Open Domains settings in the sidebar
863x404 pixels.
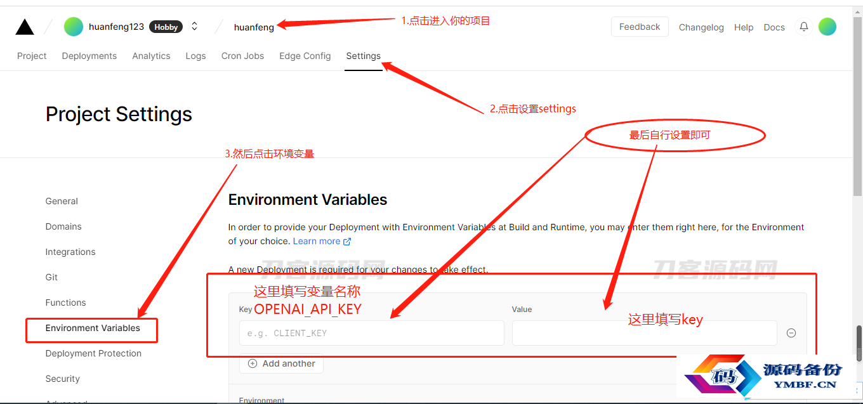point(63,226)
